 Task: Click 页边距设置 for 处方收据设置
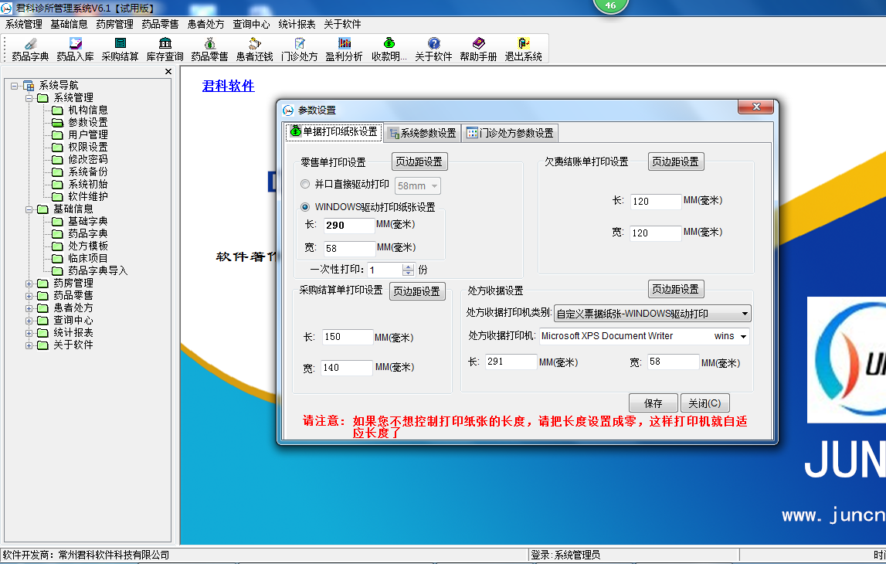pos(675,289)
